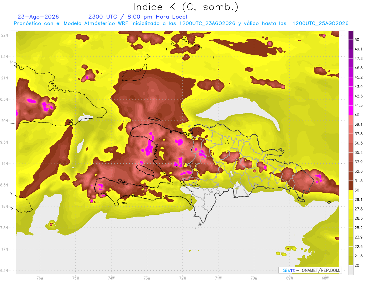Click colorbar value "35.2"
The height and width of the screenshot is (282, 365).
358,152
